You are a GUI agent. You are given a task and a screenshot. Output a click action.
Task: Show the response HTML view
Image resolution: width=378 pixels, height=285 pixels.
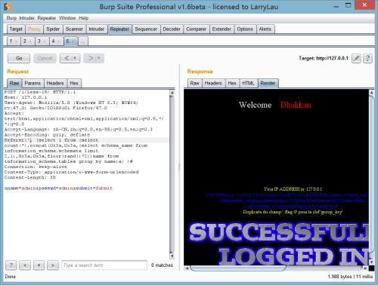click(x=248, y=83)
